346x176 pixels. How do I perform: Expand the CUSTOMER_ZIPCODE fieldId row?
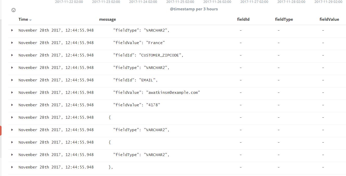[x=12, y=55]
